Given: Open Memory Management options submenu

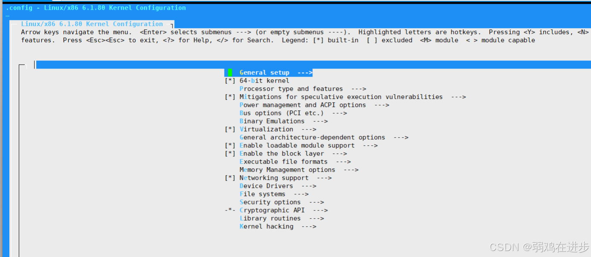Looking at the screenshot, I should click(x=299, y=170).
